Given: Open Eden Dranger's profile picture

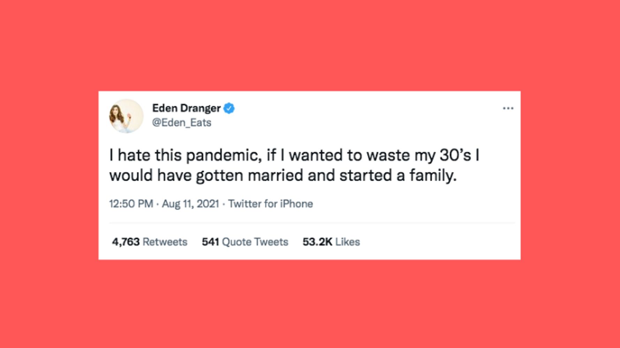Looking at the screenshot, I should (x=126, y=116).
